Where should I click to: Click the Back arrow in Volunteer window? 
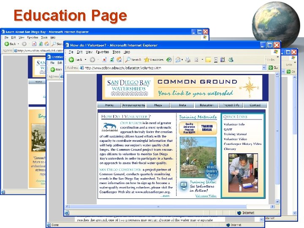[x=71, y=60]
